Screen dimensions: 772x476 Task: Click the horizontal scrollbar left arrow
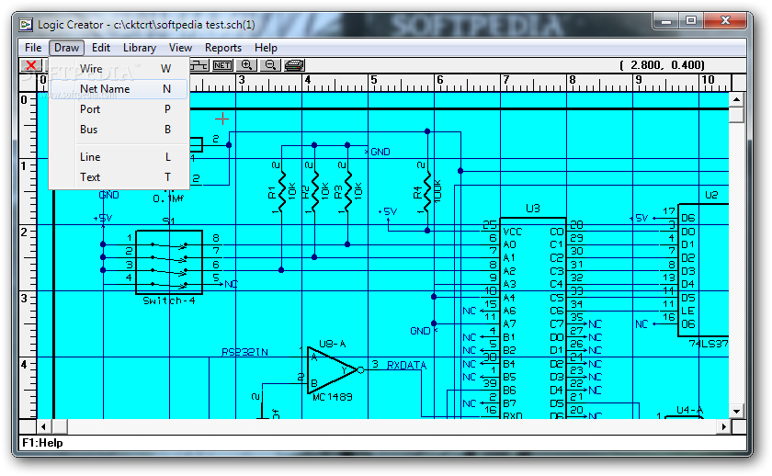click(x=44, y=426)
